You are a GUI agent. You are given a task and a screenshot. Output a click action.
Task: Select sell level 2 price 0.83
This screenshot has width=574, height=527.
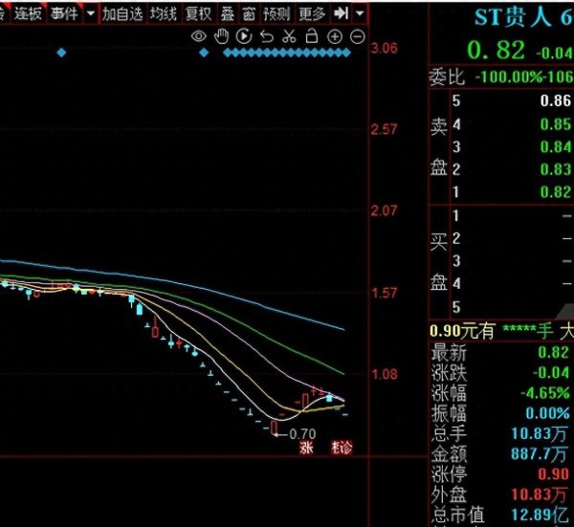(555, 169)
